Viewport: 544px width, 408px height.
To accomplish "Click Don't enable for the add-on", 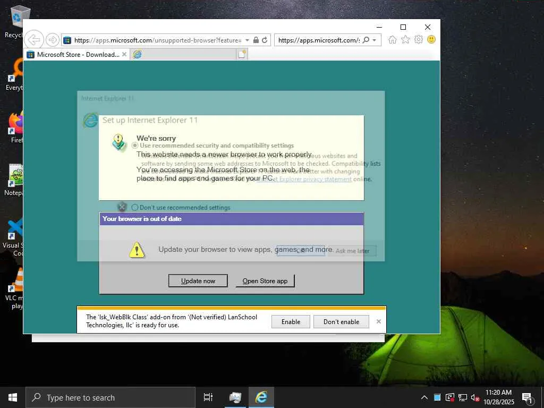I will point(342,322).
